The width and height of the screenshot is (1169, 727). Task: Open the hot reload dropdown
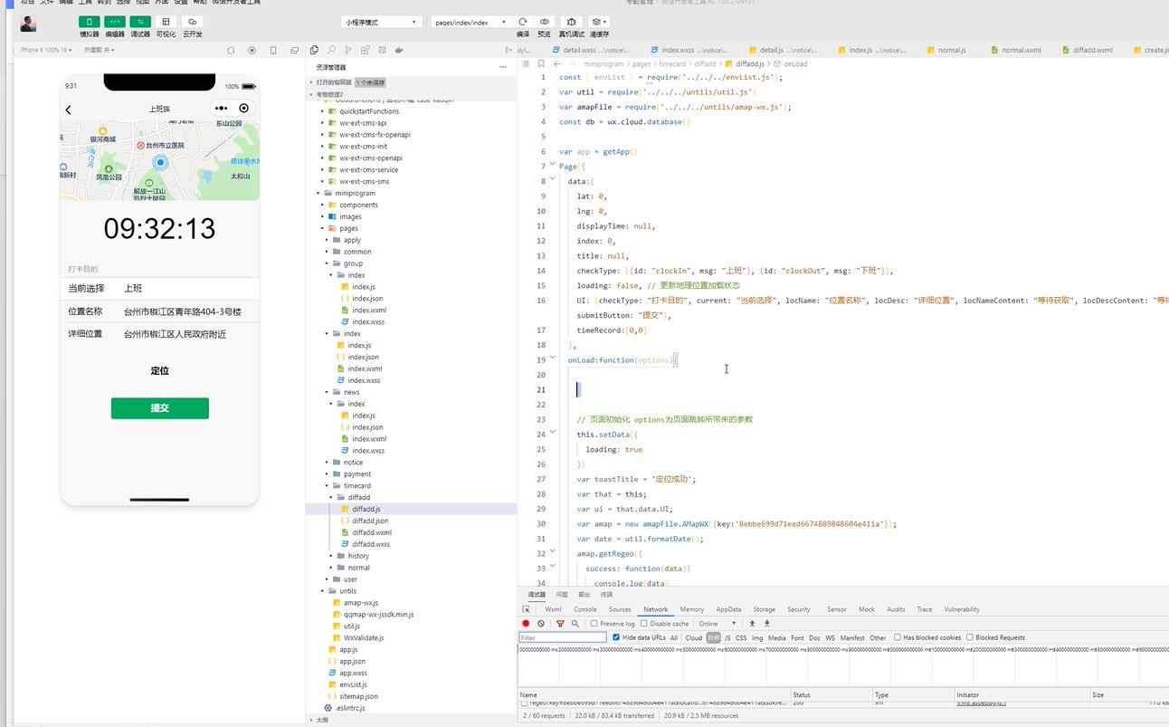[x=100, y=50]
